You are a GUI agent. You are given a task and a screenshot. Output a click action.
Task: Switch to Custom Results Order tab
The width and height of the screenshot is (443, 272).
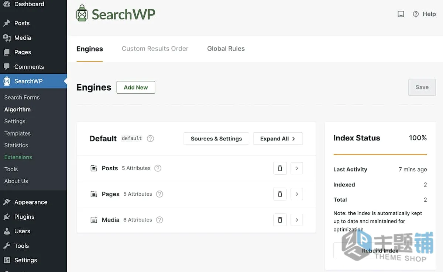tap(155, 49)
